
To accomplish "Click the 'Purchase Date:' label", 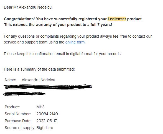I will [x=18, y=121].
